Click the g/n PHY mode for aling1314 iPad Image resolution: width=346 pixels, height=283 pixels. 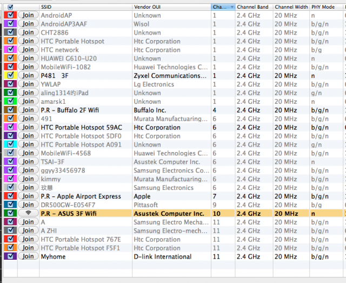[x=316, y=93]
